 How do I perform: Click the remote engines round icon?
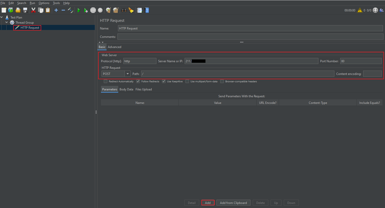pos(375,10)
